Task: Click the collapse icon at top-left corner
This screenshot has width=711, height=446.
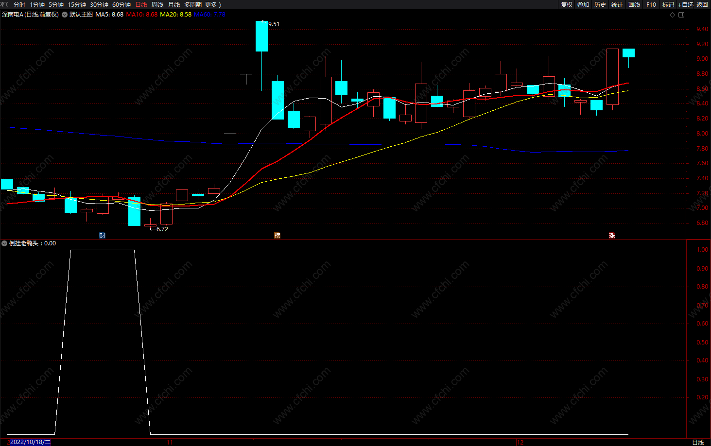Action: pyautogui.click(x=4, y=4)
